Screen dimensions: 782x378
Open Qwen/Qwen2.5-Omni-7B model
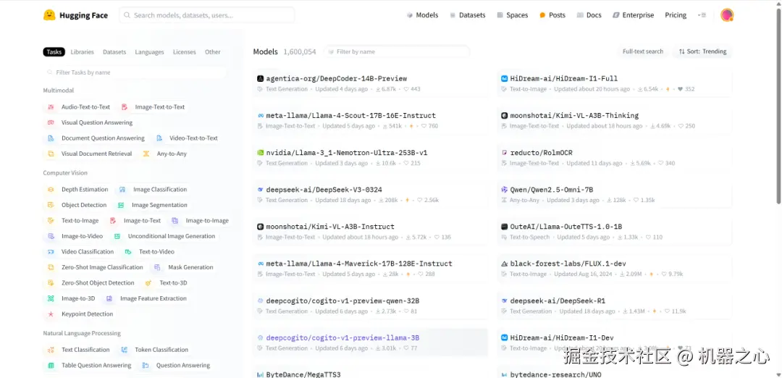(615, 195)
